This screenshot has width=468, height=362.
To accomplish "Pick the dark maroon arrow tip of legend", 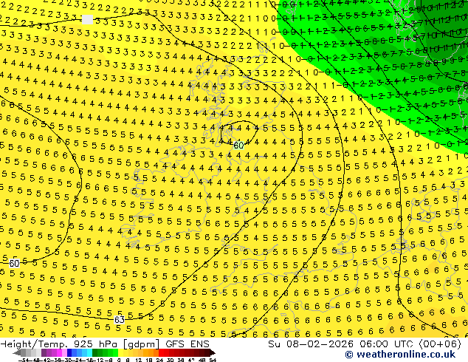I will (x=212, y=352).
